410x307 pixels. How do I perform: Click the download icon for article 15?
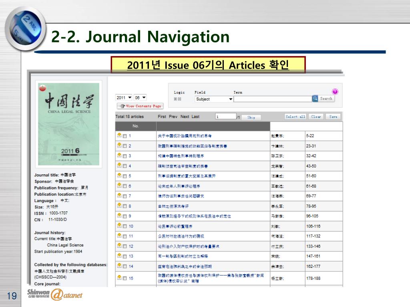(x=119, y=278)
